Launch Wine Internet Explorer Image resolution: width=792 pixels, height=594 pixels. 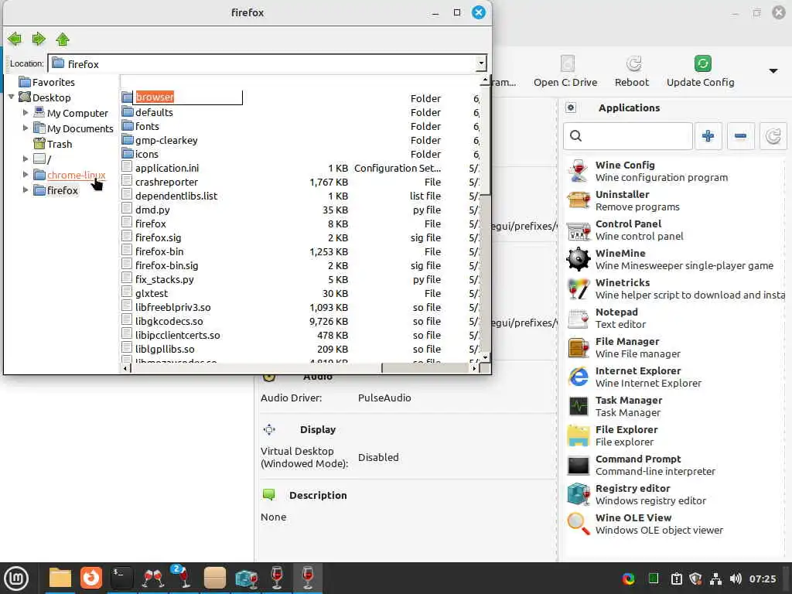tap(674, 377)
